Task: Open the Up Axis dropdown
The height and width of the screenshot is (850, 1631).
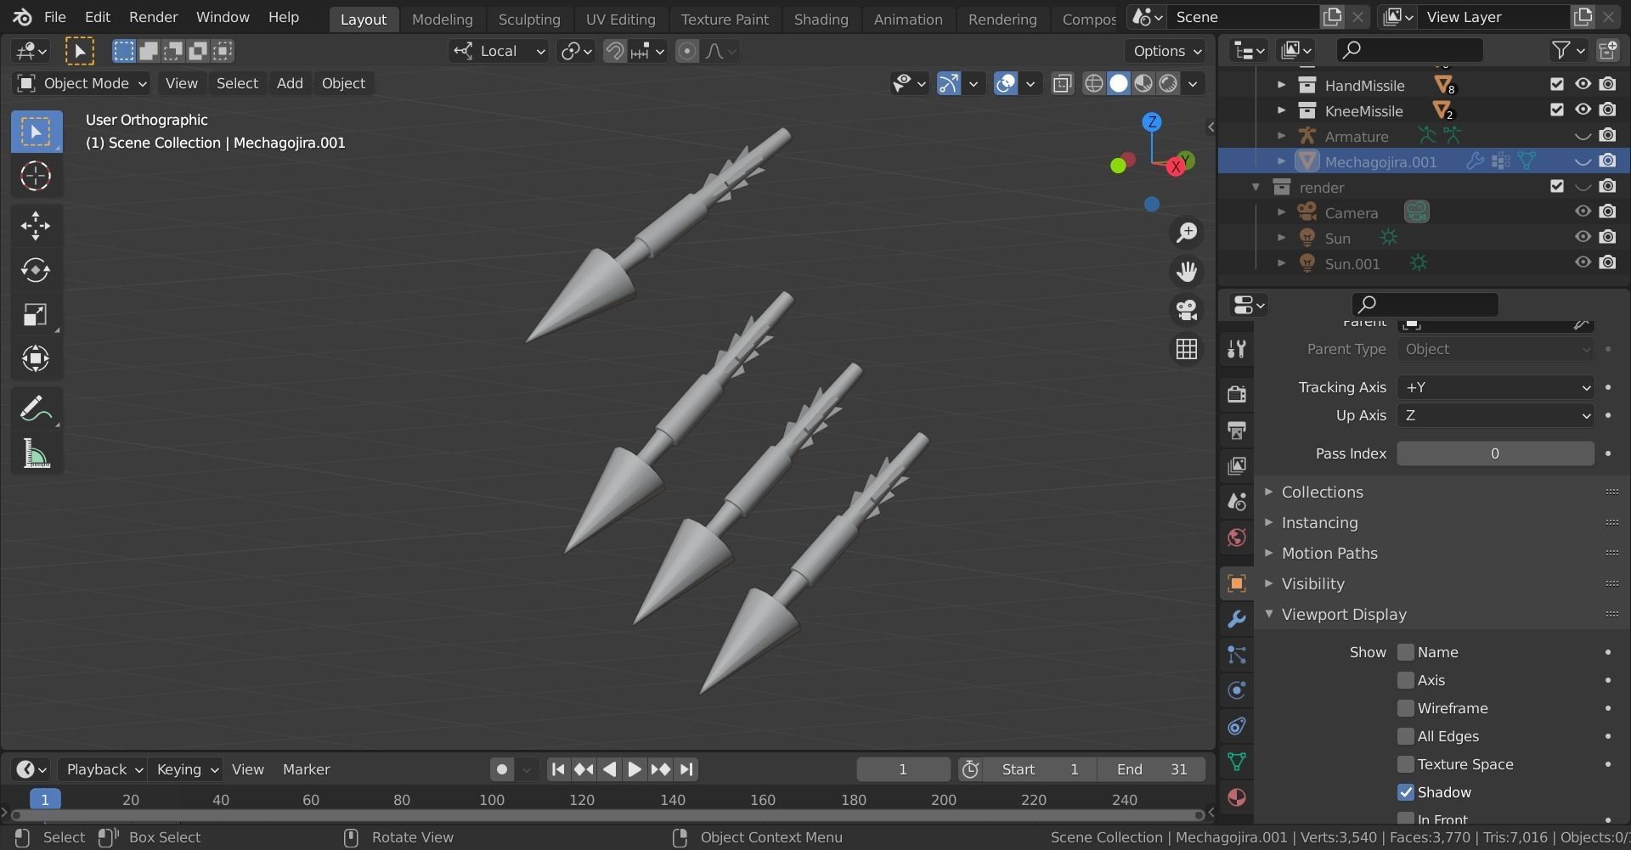Action: click(x=1495, y=415)
